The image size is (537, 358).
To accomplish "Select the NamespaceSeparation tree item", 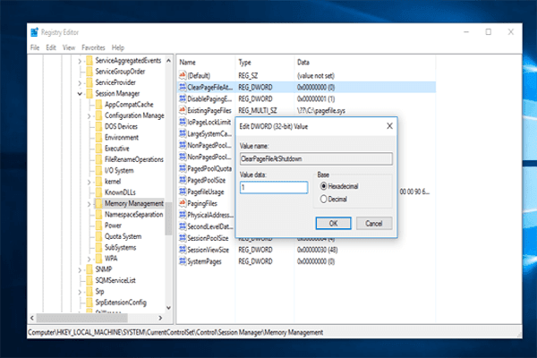I will [x=133, y=215].
